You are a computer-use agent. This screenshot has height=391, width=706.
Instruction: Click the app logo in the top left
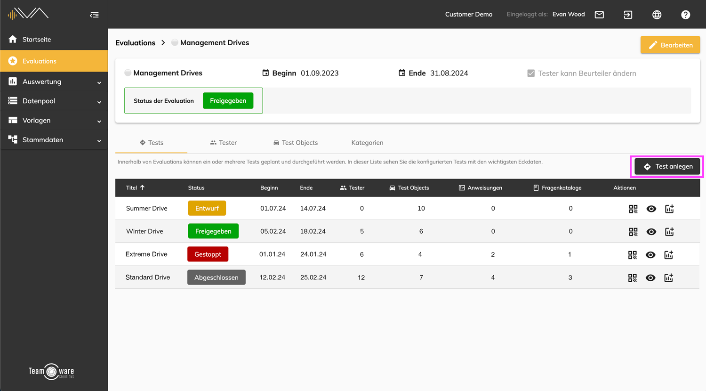28,14
